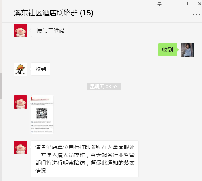
Task: Open pig avatar beside the long notice message
Action: pos(21,147)
